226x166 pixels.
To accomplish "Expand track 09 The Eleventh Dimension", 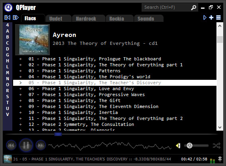I will click(21, 106).
